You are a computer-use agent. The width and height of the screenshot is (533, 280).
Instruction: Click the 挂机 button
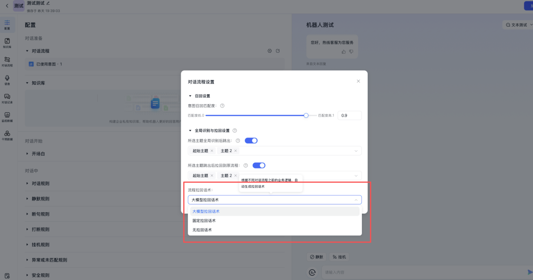click(x=339, y=257)
